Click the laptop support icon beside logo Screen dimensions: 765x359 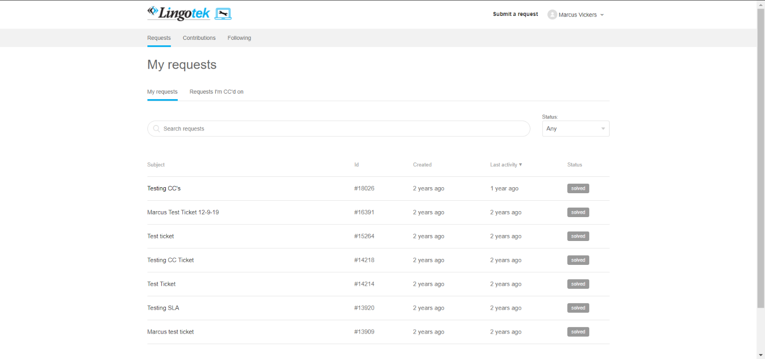click(223, 14)
